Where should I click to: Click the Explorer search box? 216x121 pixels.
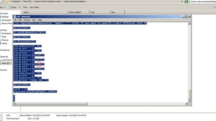pyautogui.click(x=203, y=1)
